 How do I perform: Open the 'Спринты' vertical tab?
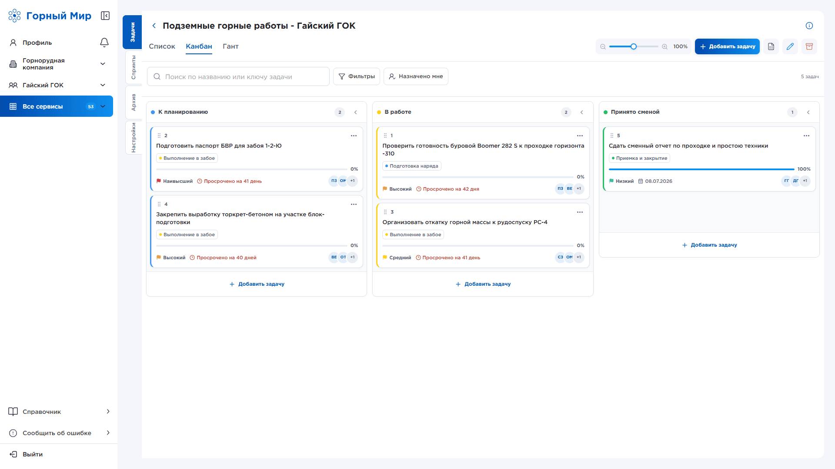pos(134,67)
